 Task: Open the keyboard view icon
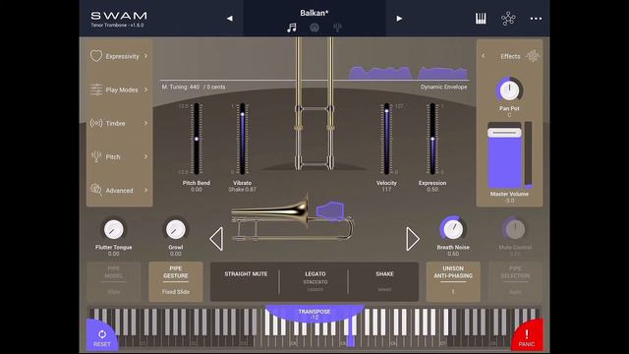pyautogui.click(x=481, y=19)
